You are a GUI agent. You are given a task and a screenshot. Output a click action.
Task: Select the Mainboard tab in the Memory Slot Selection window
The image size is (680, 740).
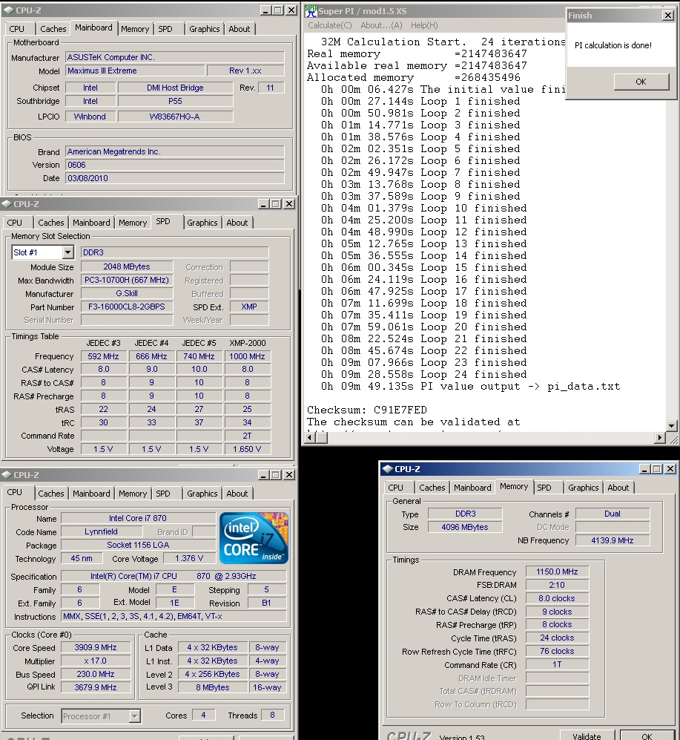coord(91,223)
